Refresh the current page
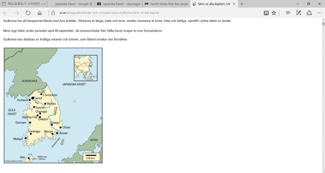This screenshot has width=325, height=173. tap(28, 13)
